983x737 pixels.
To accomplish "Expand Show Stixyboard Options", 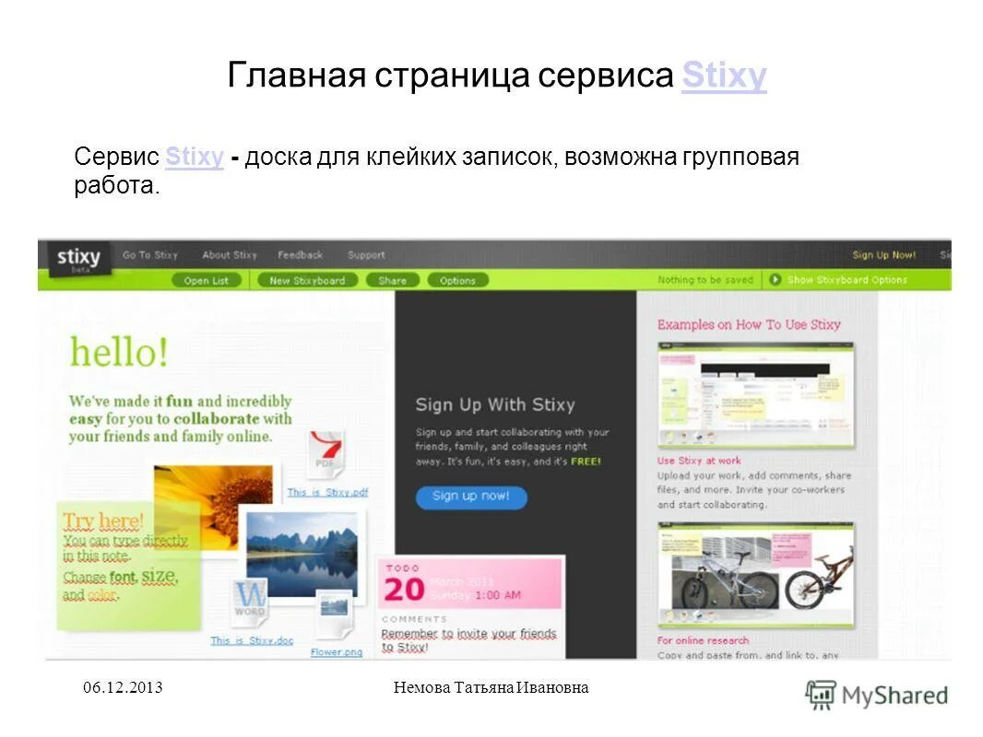I will pyautogui.click(x=847, y=280).
